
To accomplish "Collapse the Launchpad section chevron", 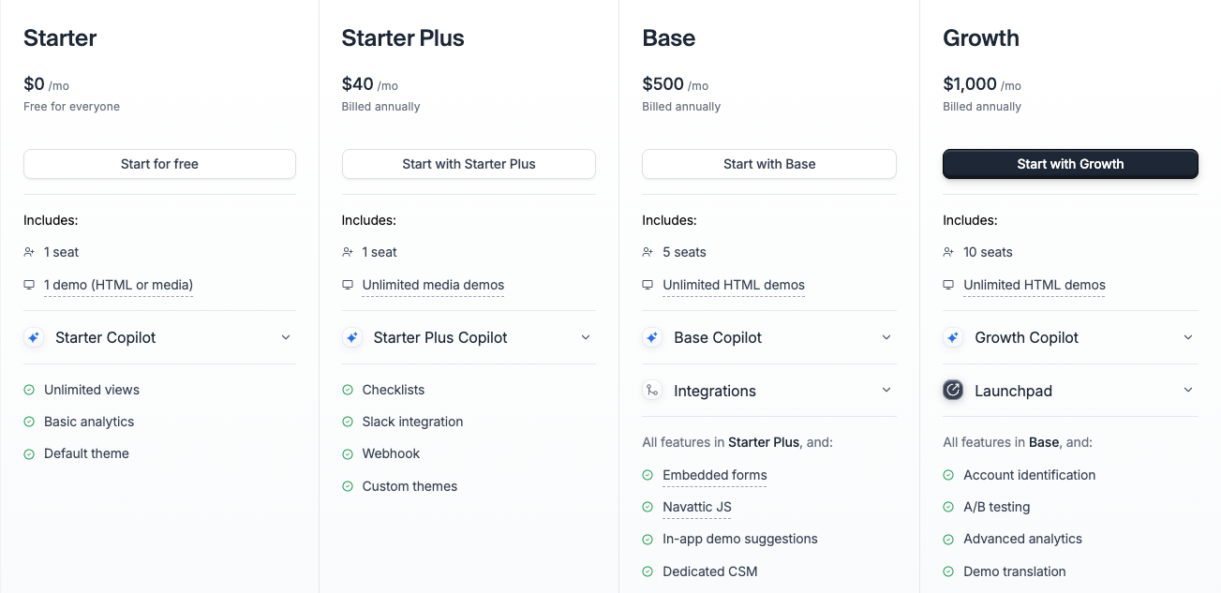I will (1187, 390).
